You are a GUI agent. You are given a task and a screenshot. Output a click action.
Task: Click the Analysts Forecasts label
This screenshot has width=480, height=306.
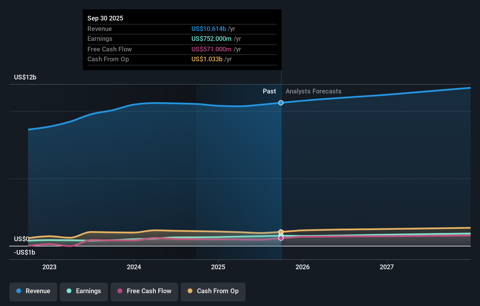tap(313, 91)
